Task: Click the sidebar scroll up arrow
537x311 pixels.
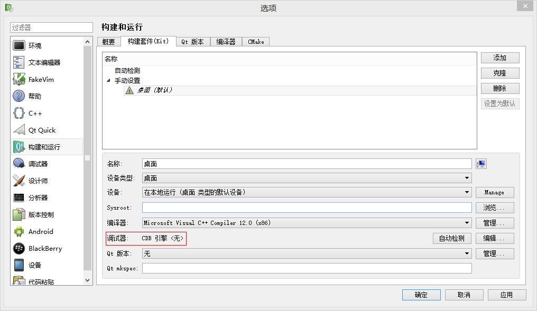Action: tap(88, 42)
